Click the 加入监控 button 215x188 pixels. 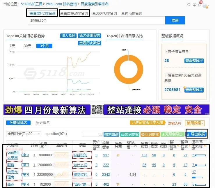tap(68, 36)
